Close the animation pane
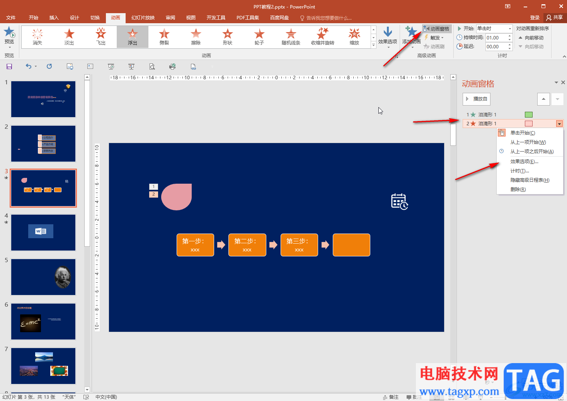 [x=563, y=82]
